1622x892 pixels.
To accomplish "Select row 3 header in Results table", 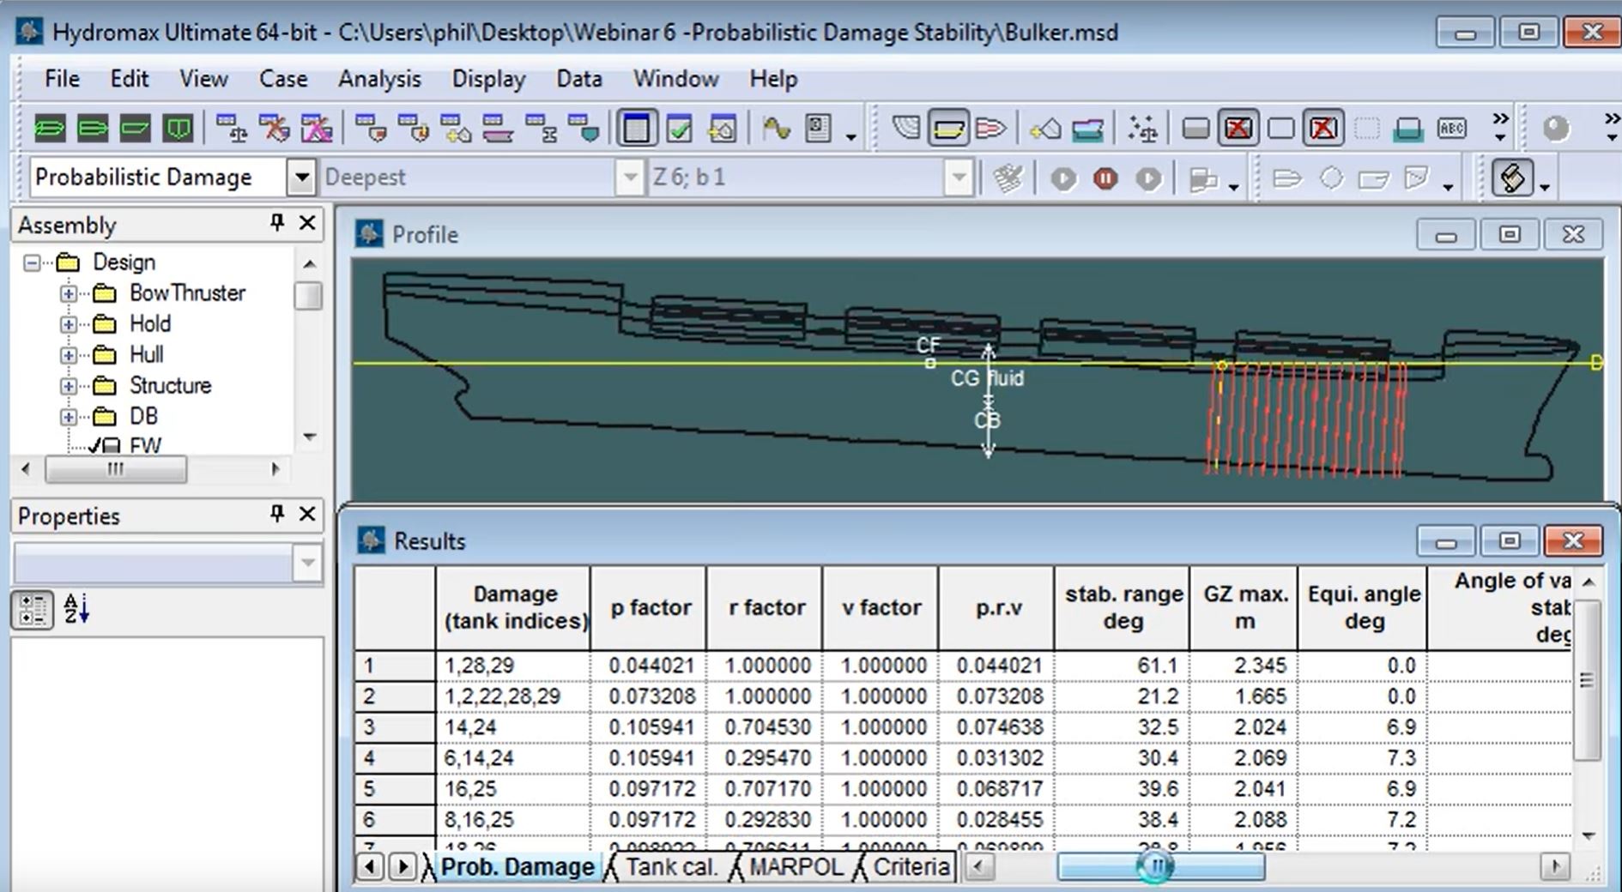I will 394,727.
